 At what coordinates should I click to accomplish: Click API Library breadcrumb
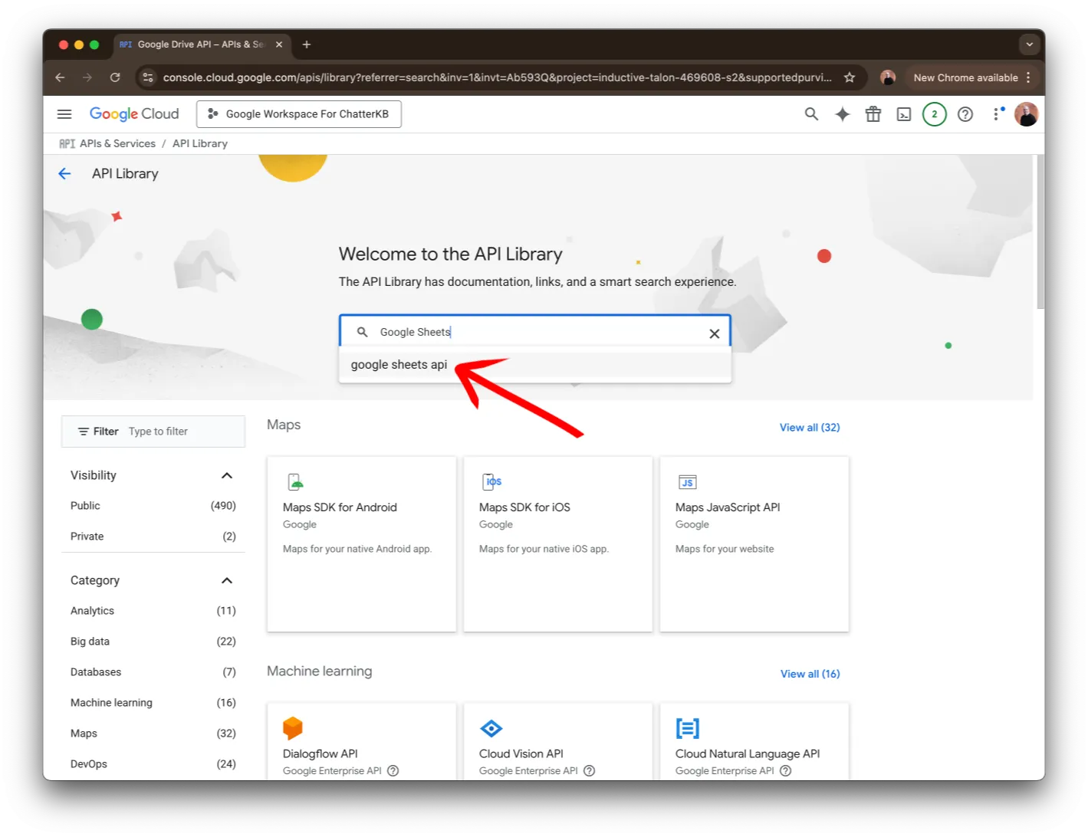pos(200,143)
